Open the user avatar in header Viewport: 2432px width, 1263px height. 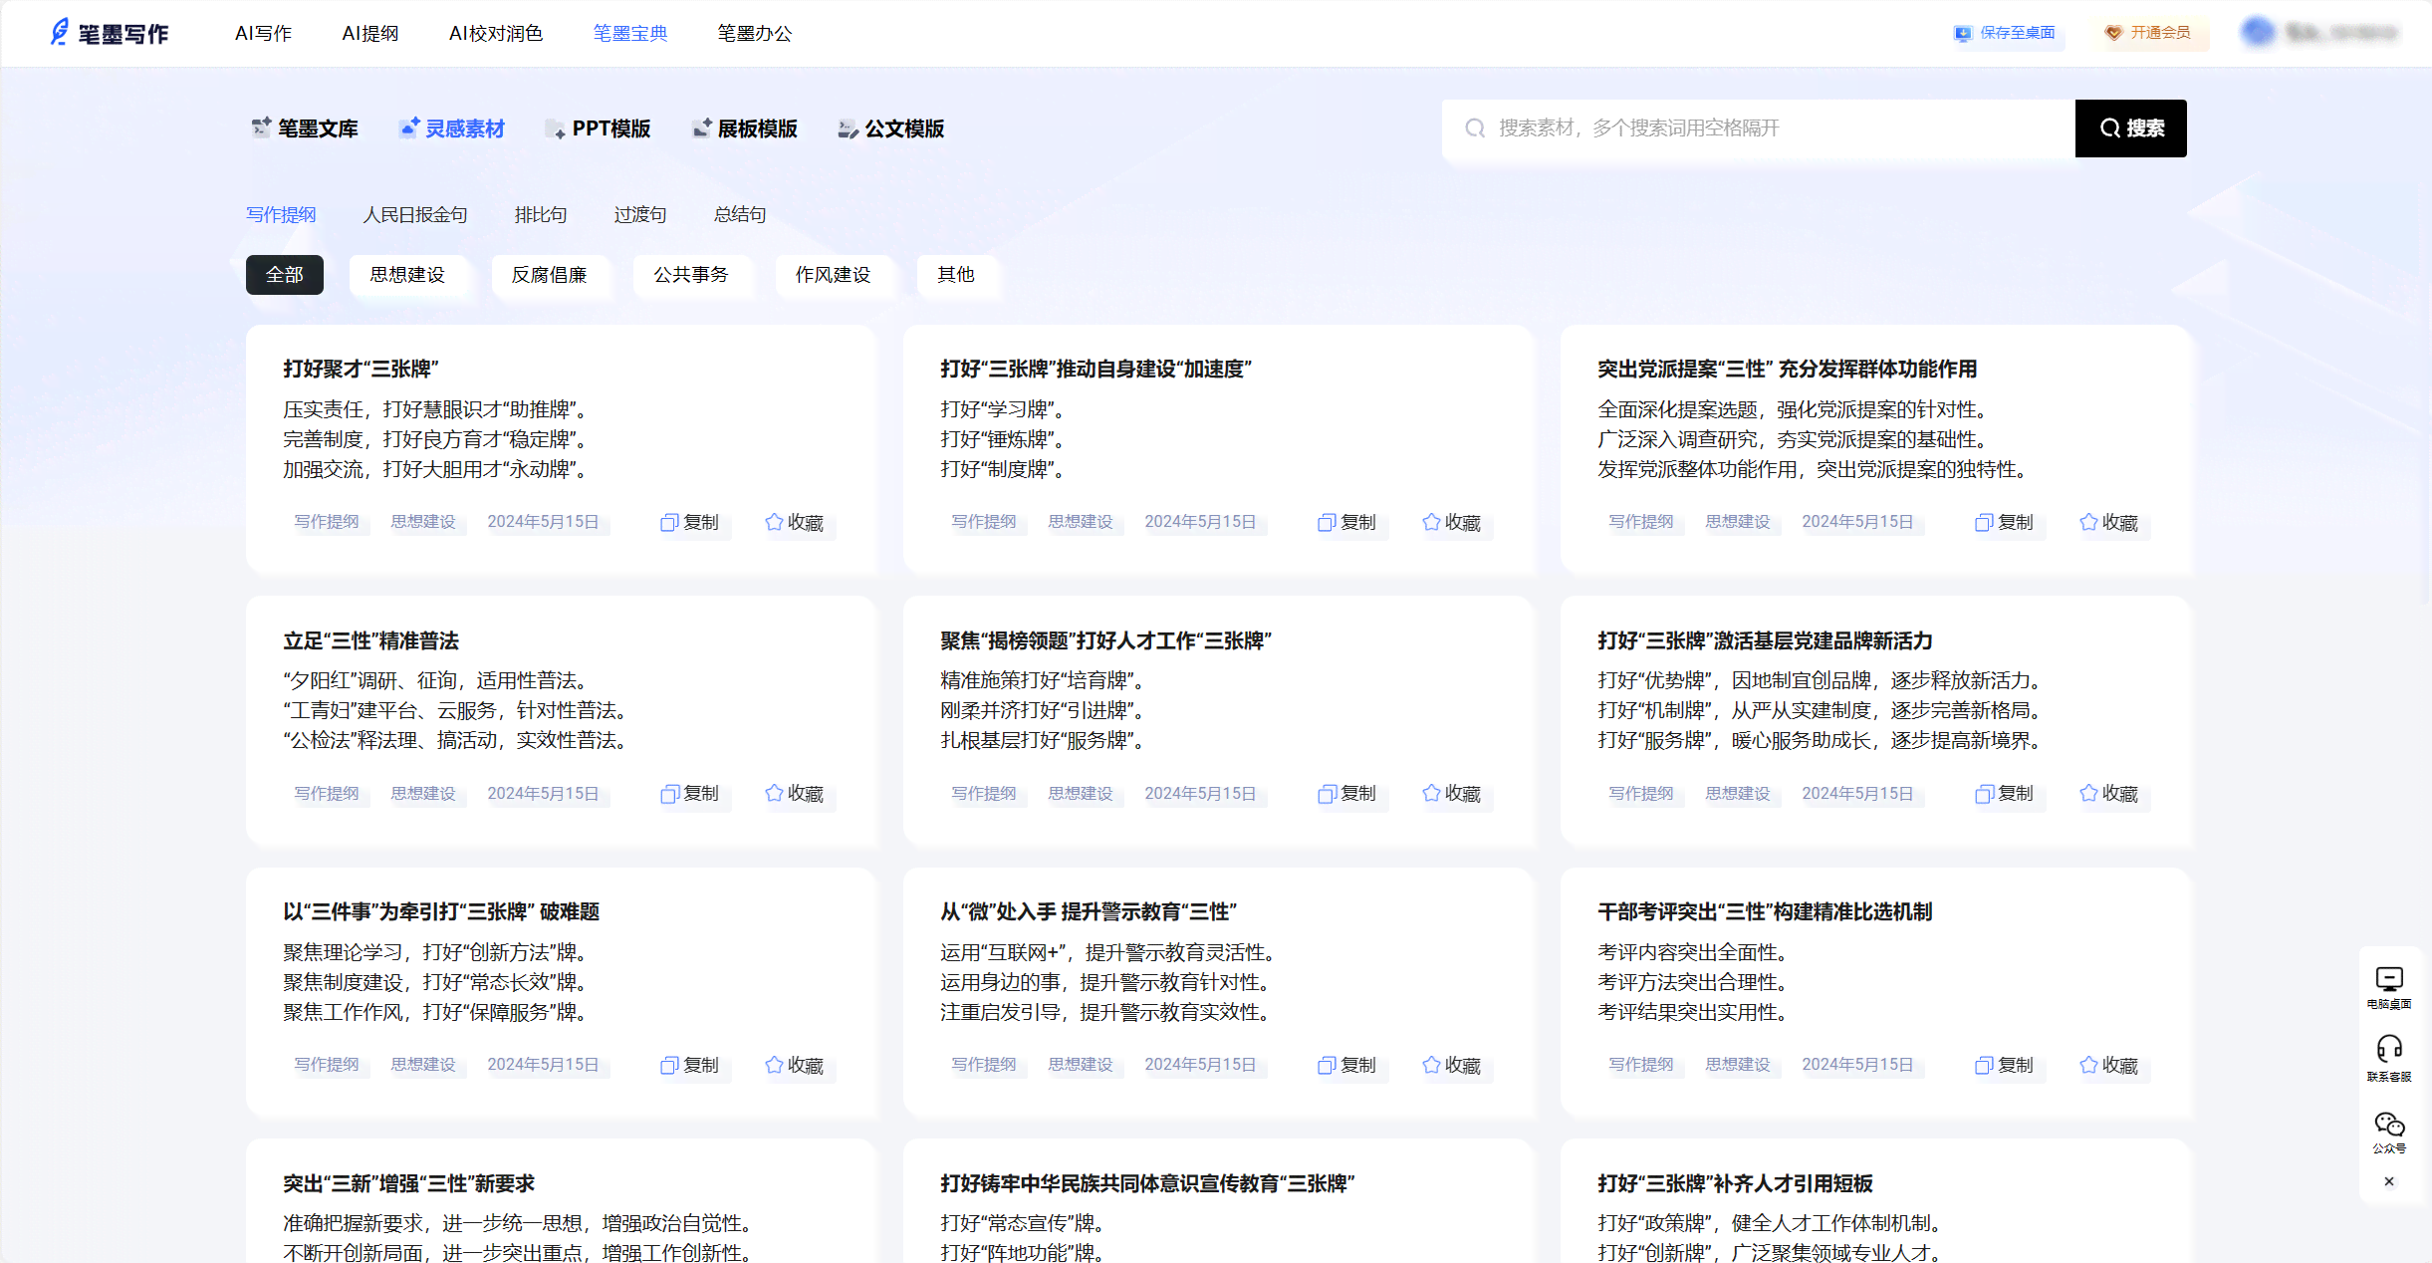click(x=2259, y=32)
